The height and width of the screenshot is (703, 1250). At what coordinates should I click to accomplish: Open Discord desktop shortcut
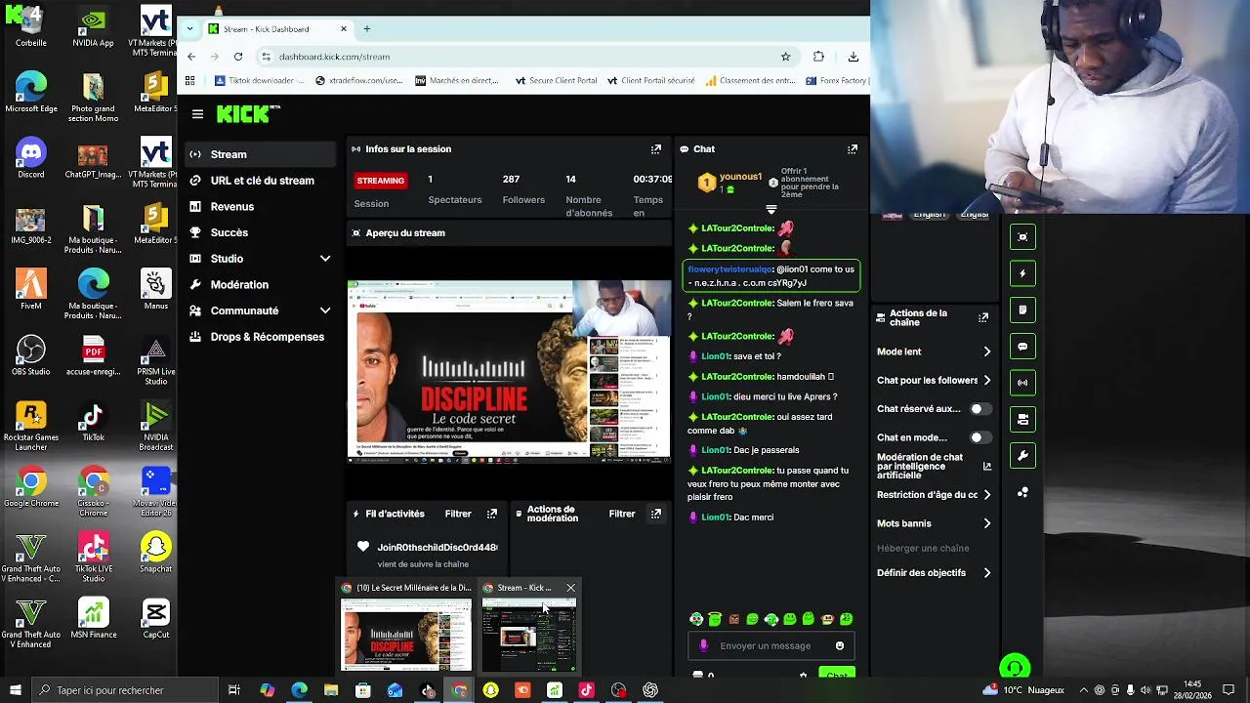31,157
